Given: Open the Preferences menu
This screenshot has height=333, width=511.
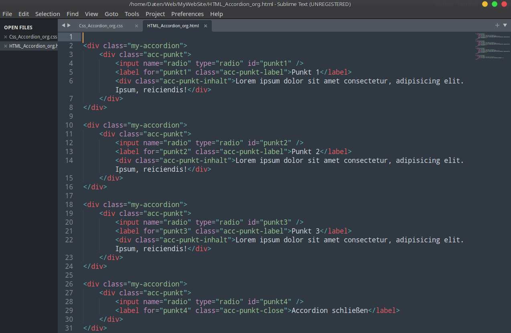Looking at the screenshot, I should tap(187, 14).
